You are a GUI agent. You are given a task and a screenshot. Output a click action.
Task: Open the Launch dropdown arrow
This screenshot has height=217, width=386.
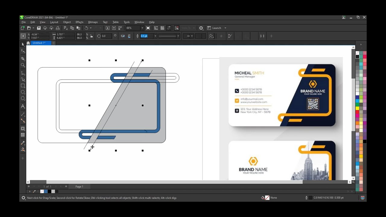coord(225,28)
